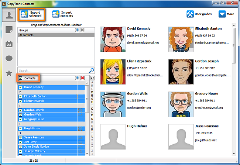Uncheck Gregory House checkbox
Screen dimensions: 240x165
[20, 119]
